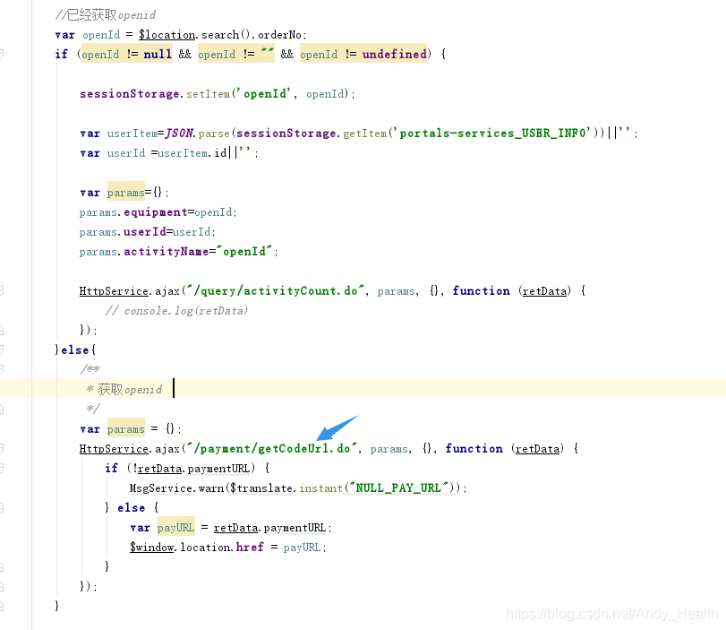Click the 'activityName' property name
The width and height of the screenshot is (726, 630).
click(x=166, y=251)
